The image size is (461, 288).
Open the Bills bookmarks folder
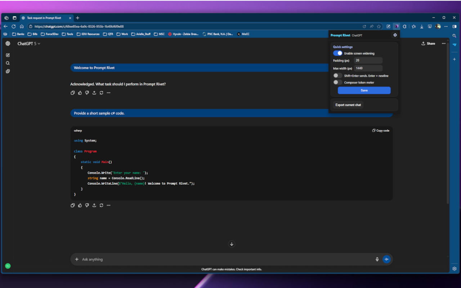32,34
